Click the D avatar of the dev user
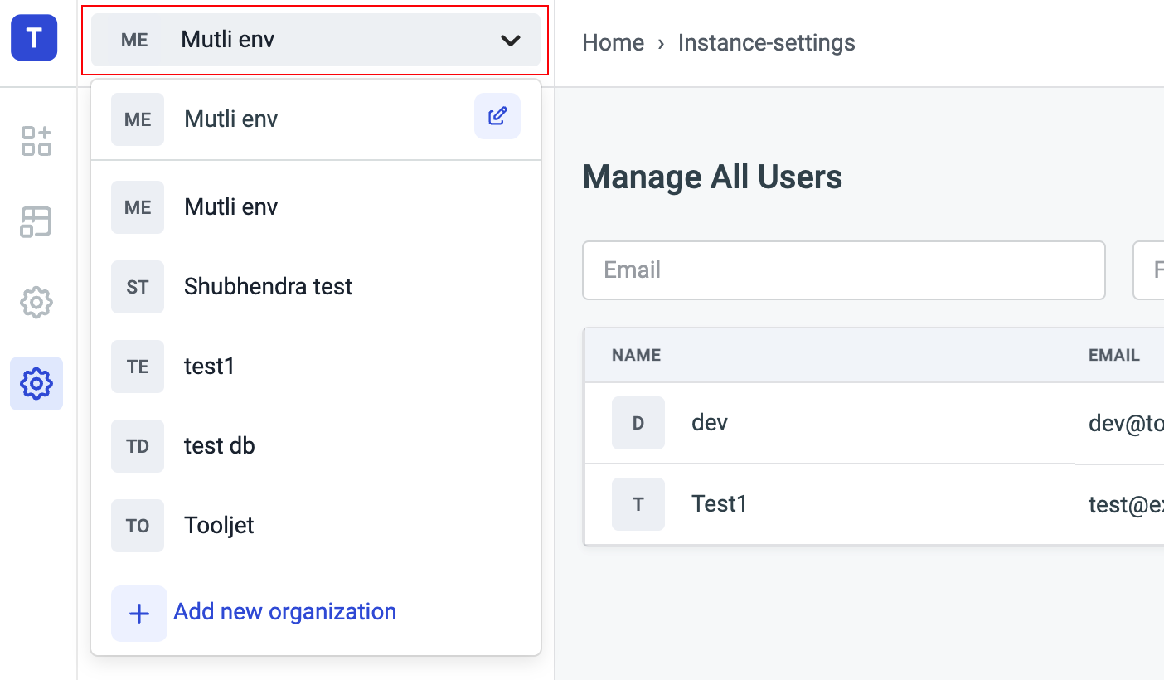The height and width of the screenshot is (680, 1164). click(638, 423)
